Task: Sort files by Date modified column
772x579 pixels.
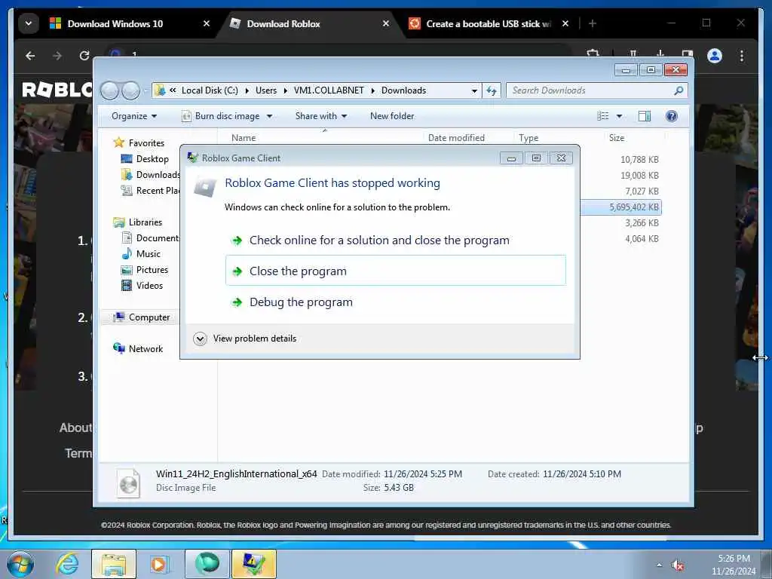Action: pyautogui.click(x=456, y=138)
